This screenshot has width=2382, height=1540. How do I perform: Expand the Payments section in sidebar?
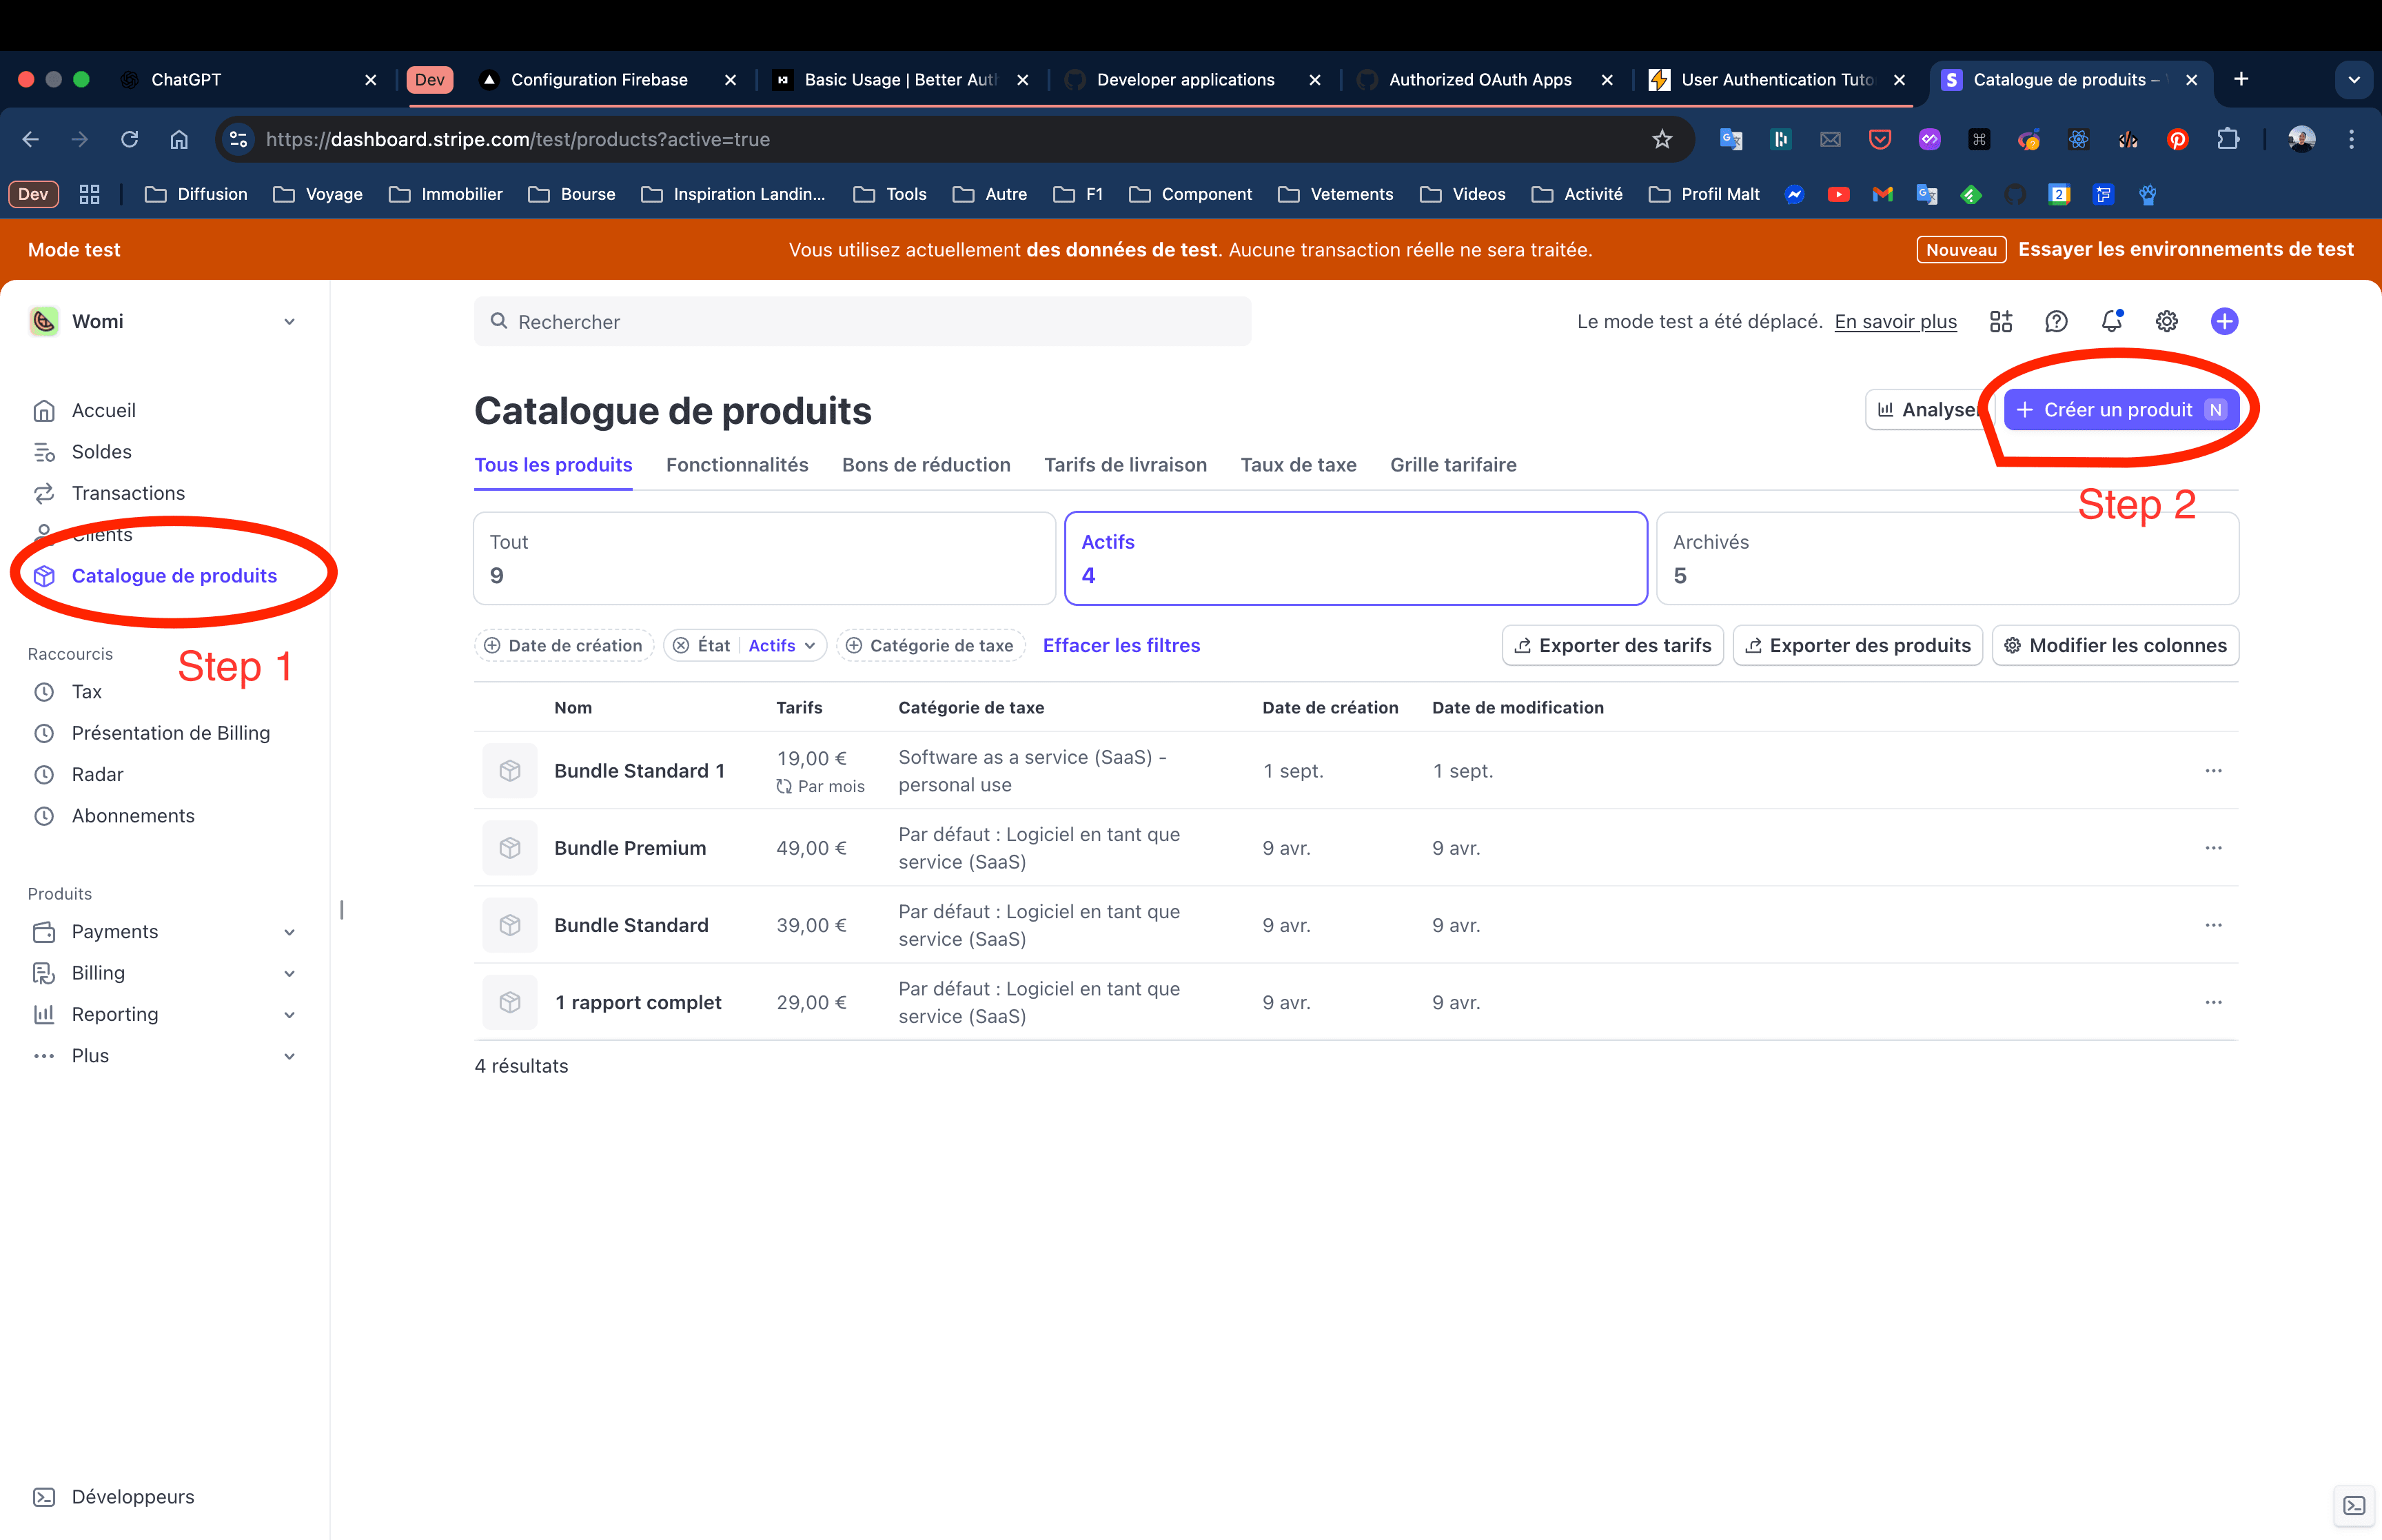tap(289, 932)
